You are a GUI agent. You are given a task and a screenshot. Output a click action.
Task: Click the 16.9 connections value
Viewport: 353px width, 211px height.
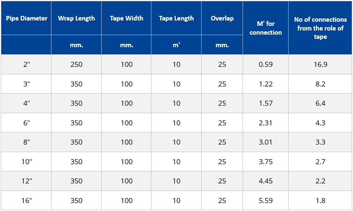[320, 64]
